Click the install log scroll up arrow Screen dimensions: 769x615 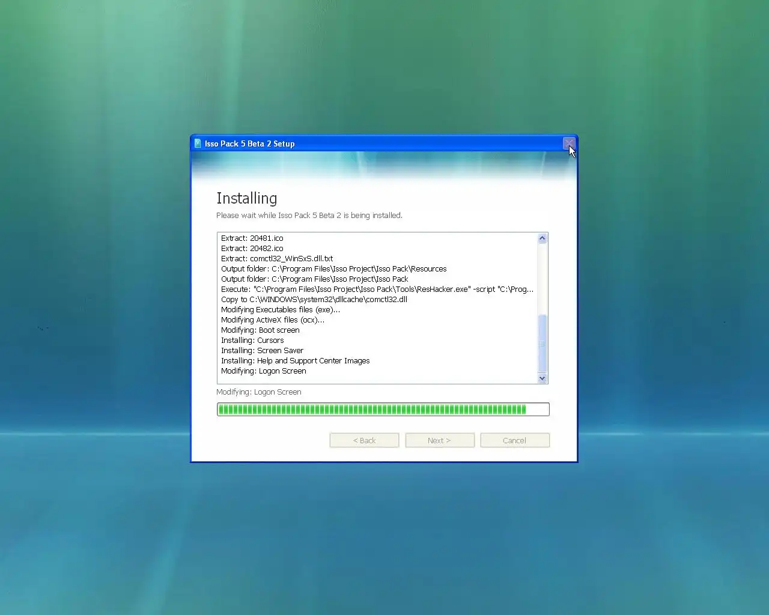pos(543,238)
